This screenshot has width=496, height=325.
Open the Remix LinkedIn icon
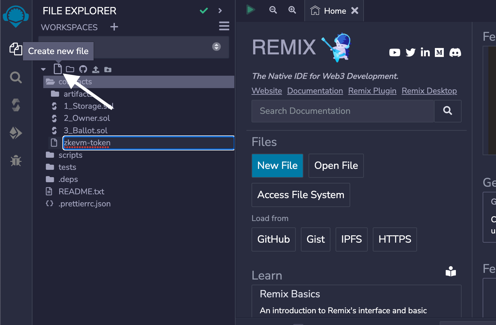click(x=425, y=52)
